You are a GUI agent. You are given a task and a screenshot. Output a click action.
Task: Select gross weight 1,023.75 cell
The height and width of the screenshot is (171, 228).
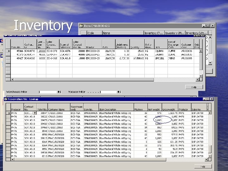click(x=170, y=113)
